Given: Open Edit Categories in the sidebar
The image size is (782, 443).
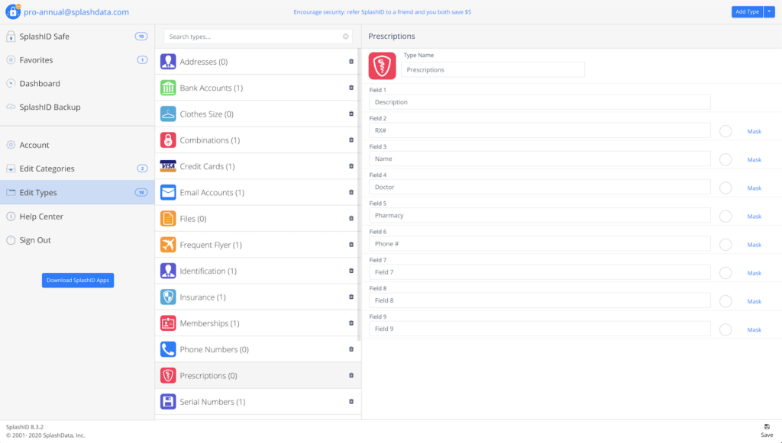Looking at the screenshot, I should (x=47, y=169).
